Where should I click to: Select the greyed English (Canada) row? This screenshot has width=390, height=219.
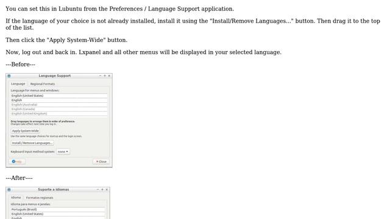[59, 109]
